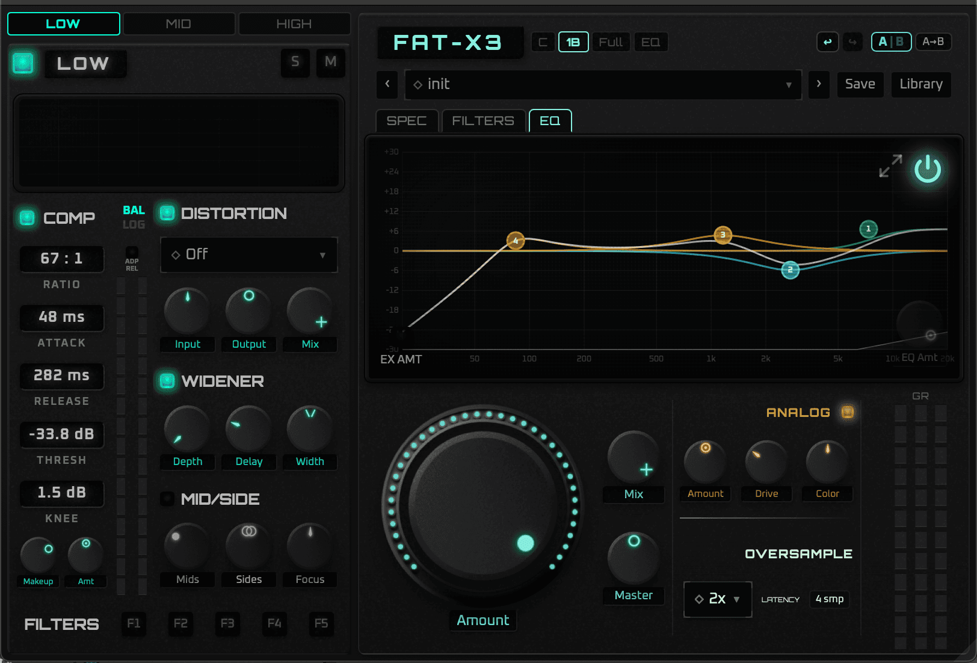Disable the COMP module toggle
This screenshot has height=663, width=977.
27,218
